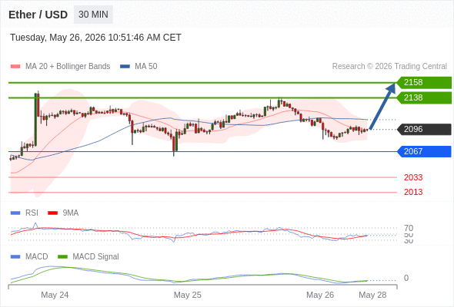Click the RSI legend swatch
The height and width of the screenshot is (307, 454).
coord(15,213)
